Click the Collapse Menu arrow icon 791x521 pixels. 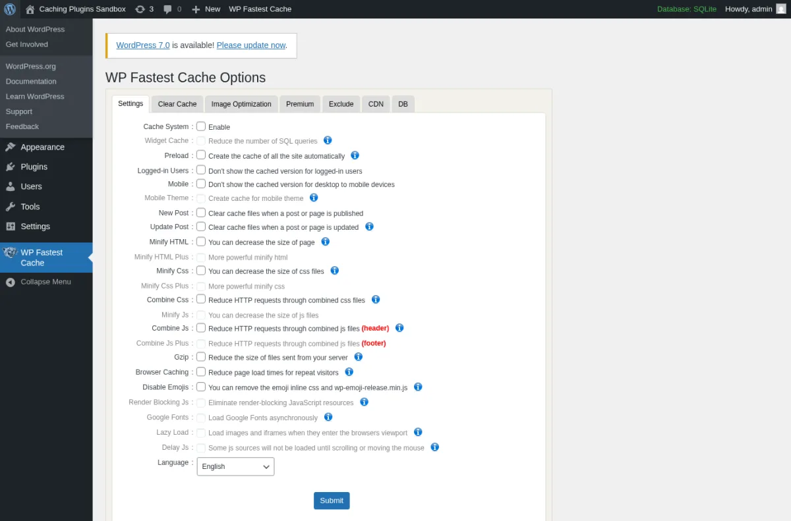pyautogui.click(x=11, y=282)
